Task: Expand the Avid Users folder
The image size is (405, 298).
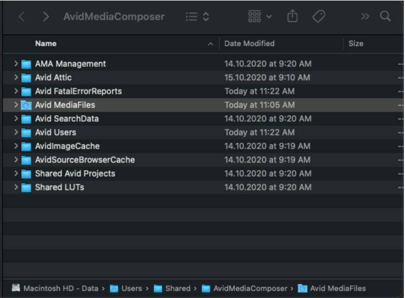Action: click(x=16, y=132)
